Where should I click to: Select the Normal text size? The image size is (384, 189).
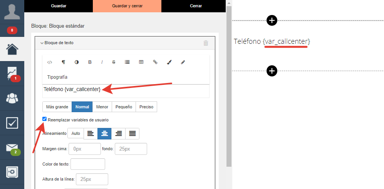point(82,107)
